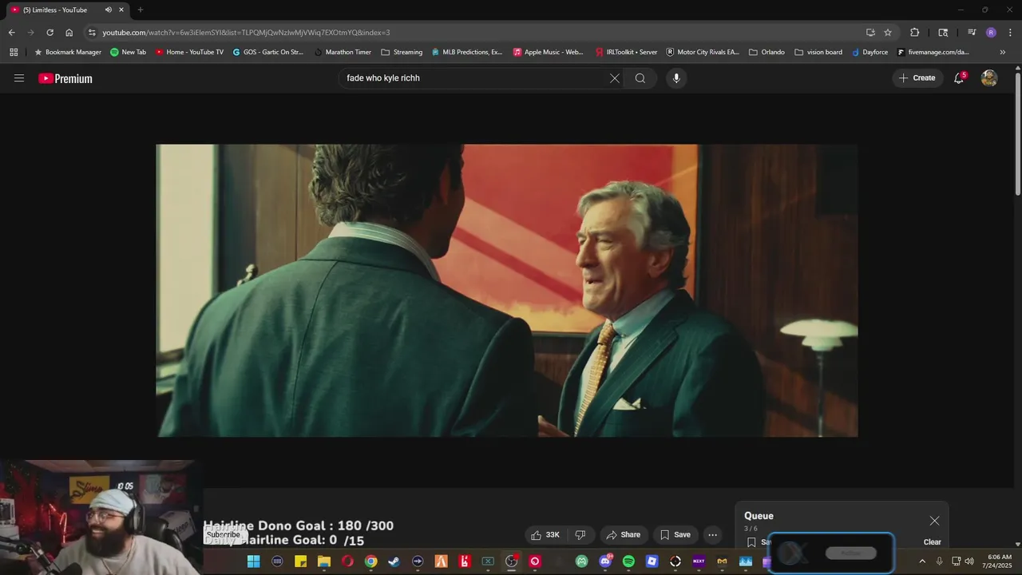Open the MLB Predictions bookmark
The width and height of the screenshot is (1022, 575).
point(467,52)
